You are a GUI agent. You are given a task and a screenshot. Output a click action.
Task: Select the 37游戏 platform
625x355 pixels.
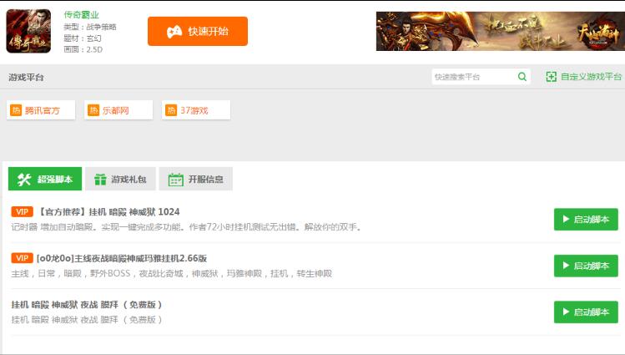[x=196, y=110]
